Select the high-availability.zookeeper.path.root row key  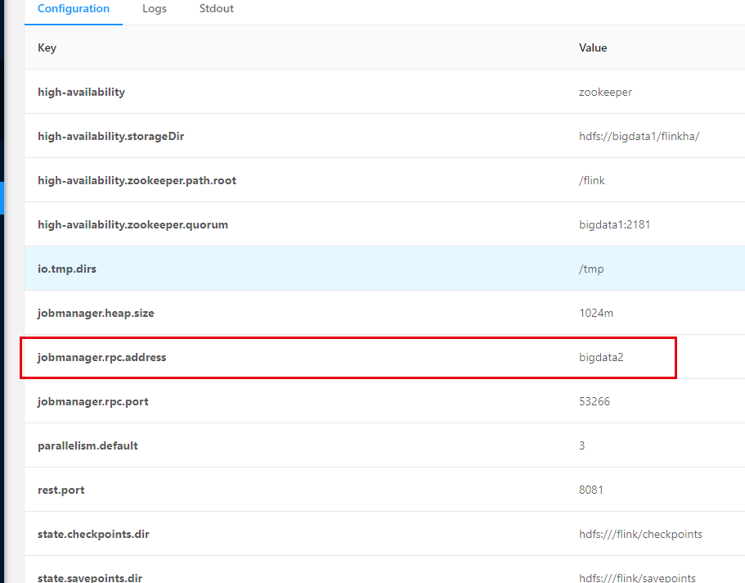137,181
